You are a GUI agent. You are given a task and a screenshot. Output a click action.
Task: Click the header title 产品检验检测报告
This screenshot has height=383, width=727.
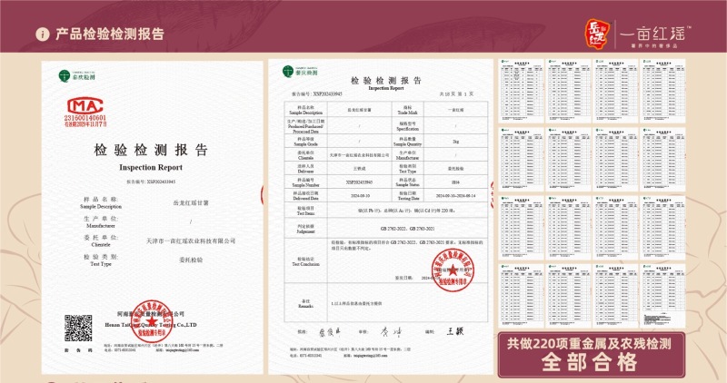coord(110,34)
